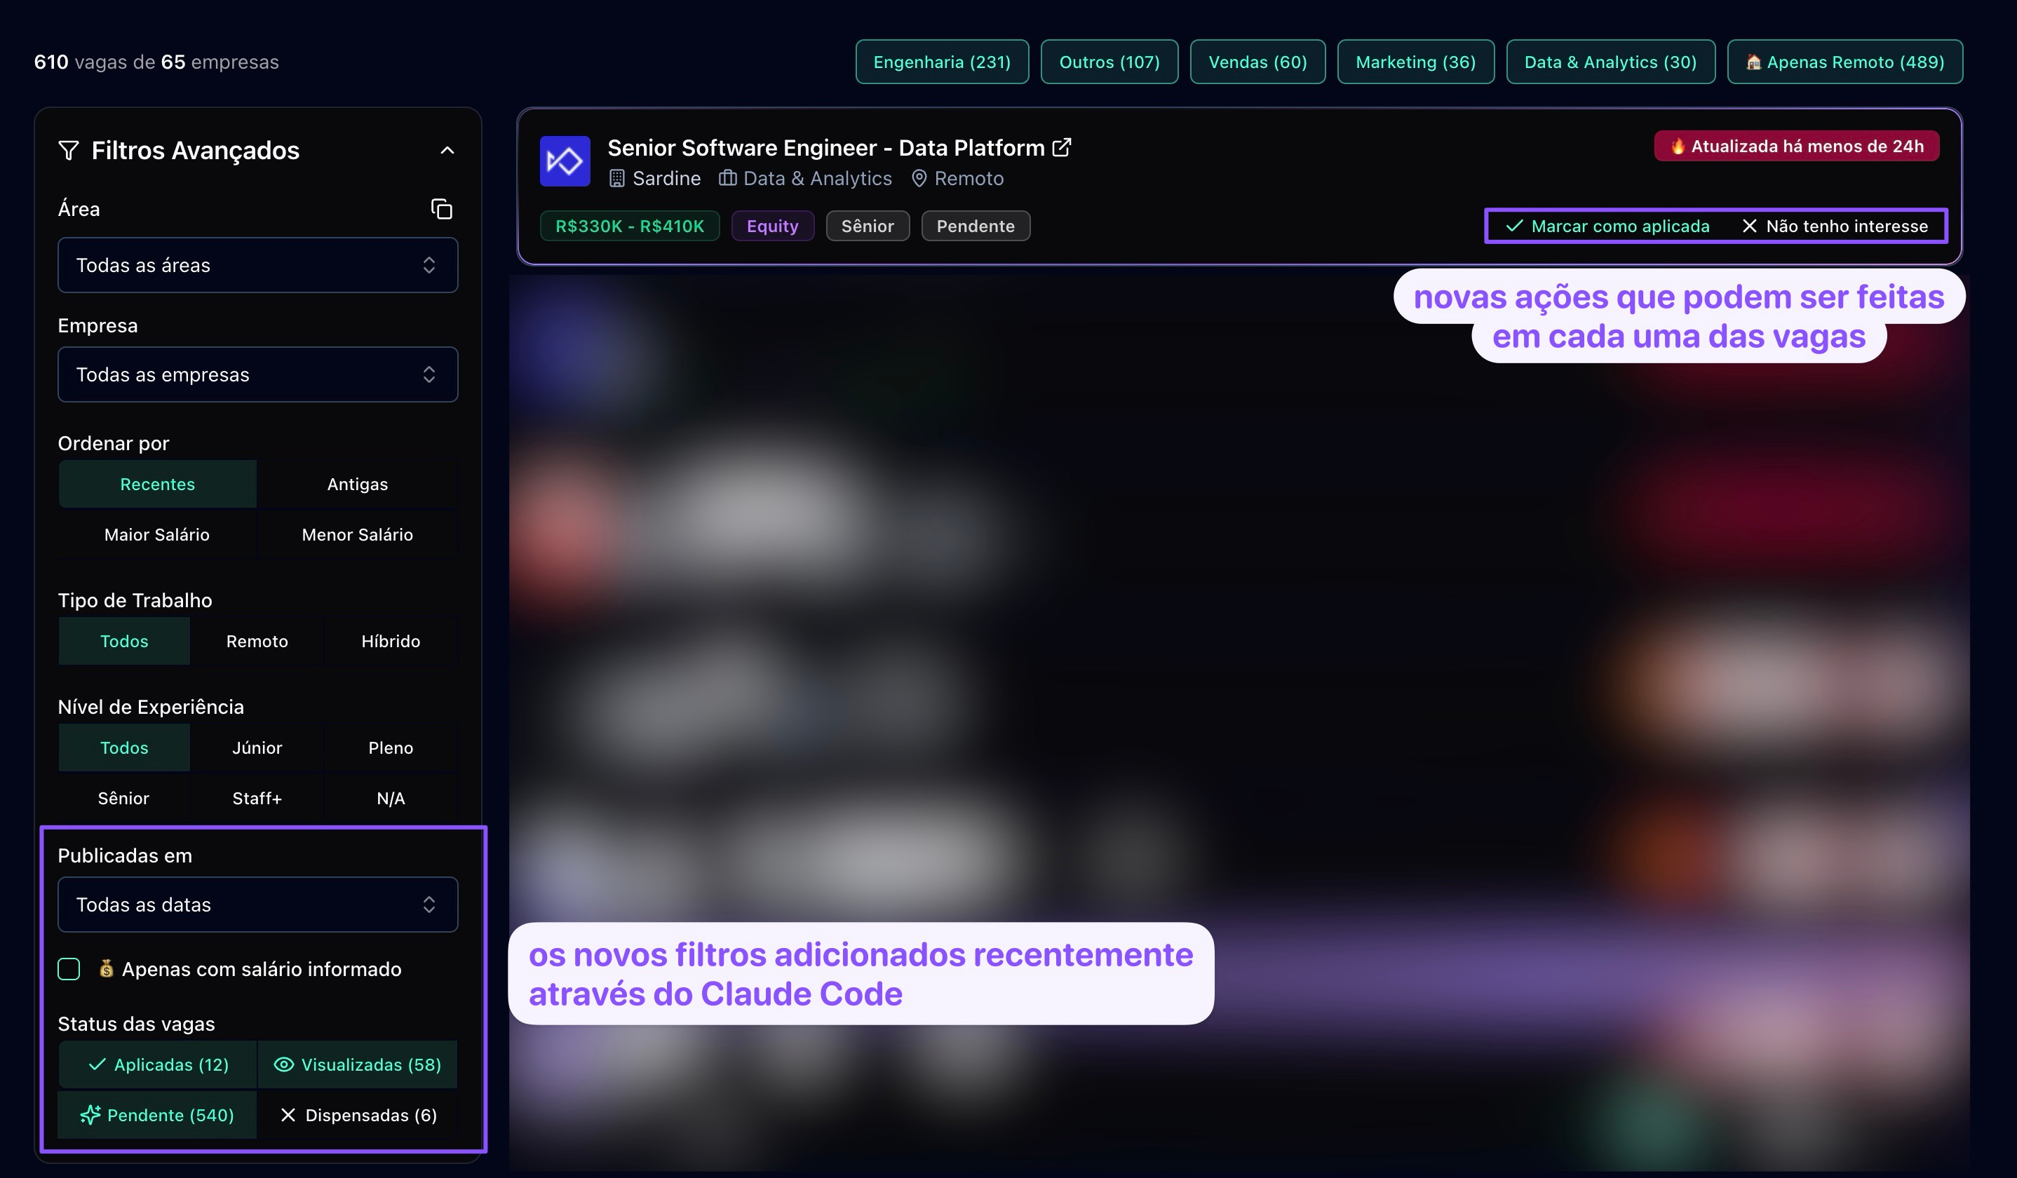
Task: Select Sênior experience level
Action: [x=123, y=798]
